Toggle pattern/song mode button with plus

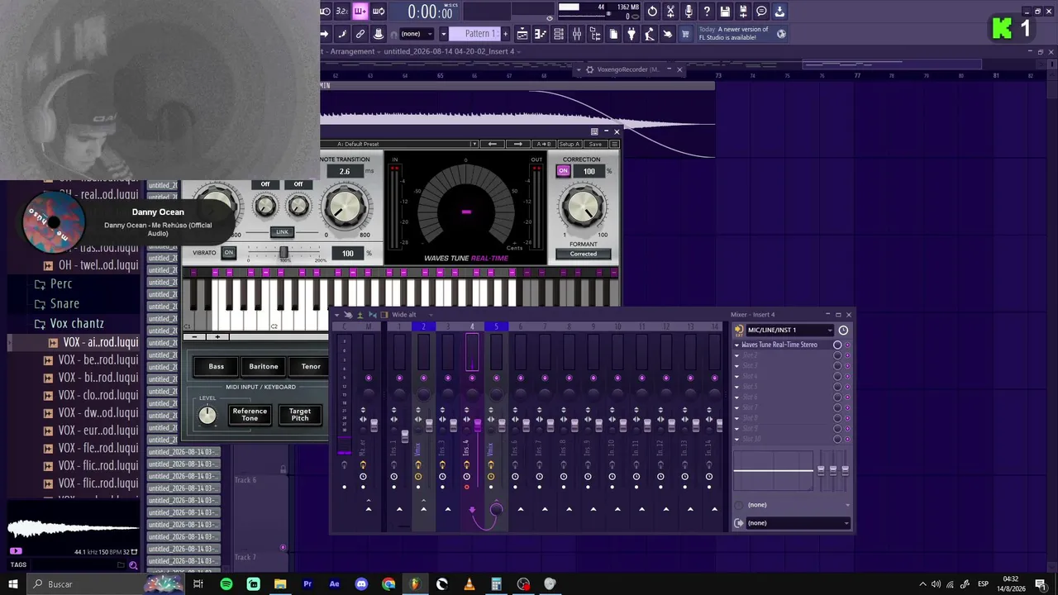[x=360, y=11]
